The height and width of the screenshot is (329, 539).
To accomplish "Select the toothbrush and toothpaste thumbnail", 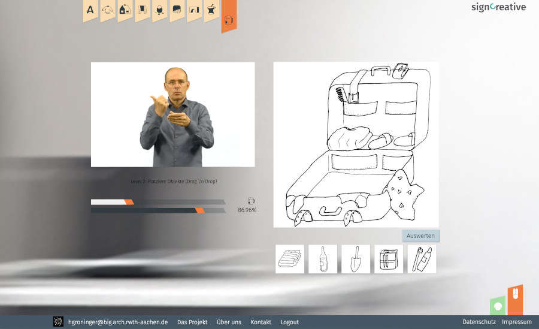I will tap(422, 259).
